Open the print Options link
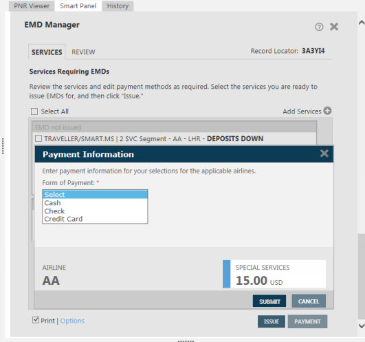This screenshot has height=342, width=365. (x=72, y=321)
